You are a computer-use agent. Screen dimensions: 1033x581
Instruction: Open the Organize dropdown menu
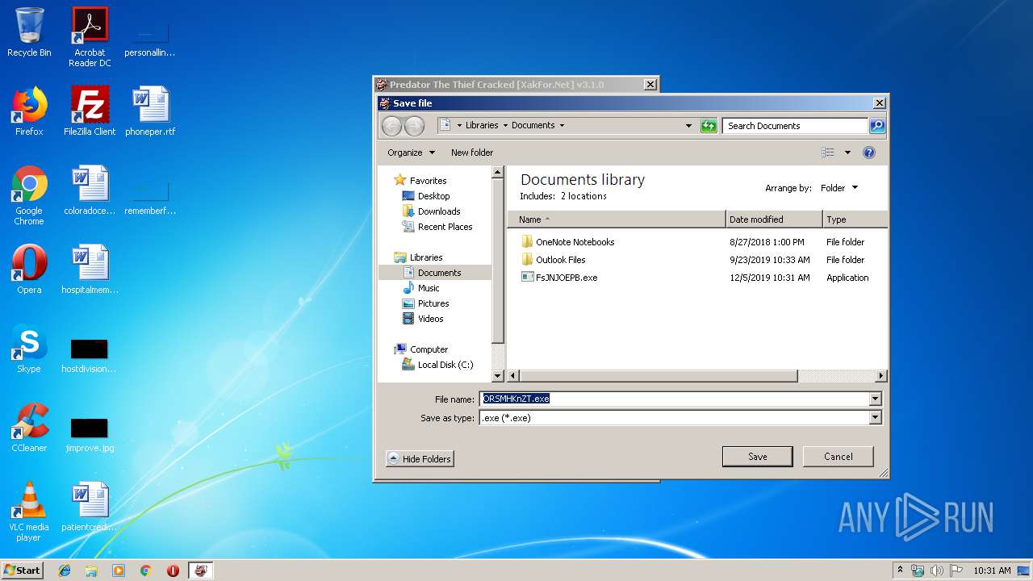[x=411, y=153]
